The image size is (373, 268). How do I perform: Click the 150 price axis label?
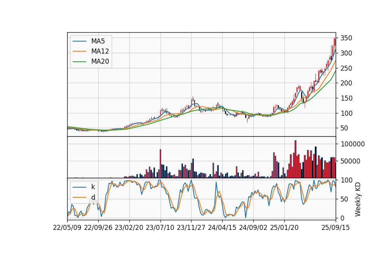[346, 98]
